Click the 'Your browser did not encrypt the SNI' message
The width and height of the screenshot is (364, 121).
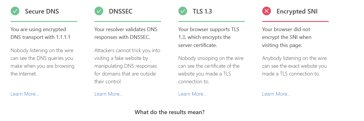tap(287, 37)
